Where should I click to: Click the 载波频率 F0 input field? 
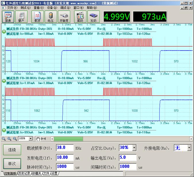pos(65,148)
